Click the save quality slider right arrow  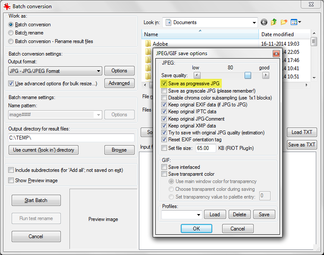(266, 75)
